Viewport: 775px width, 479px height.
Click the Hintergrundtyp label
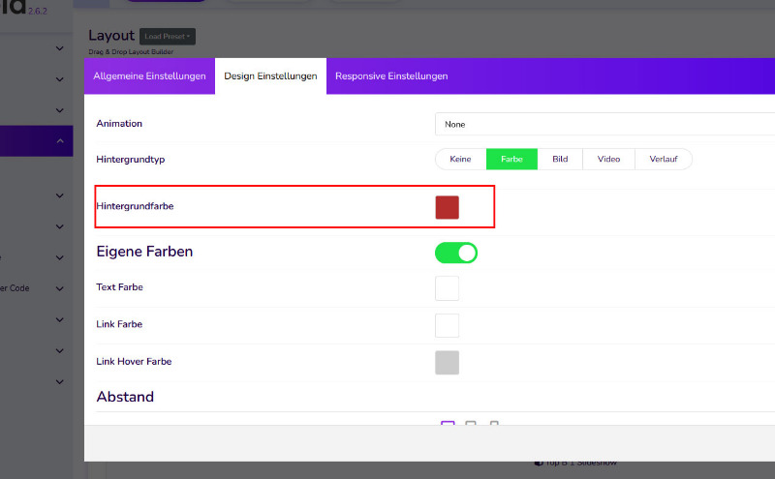(131, 160)
